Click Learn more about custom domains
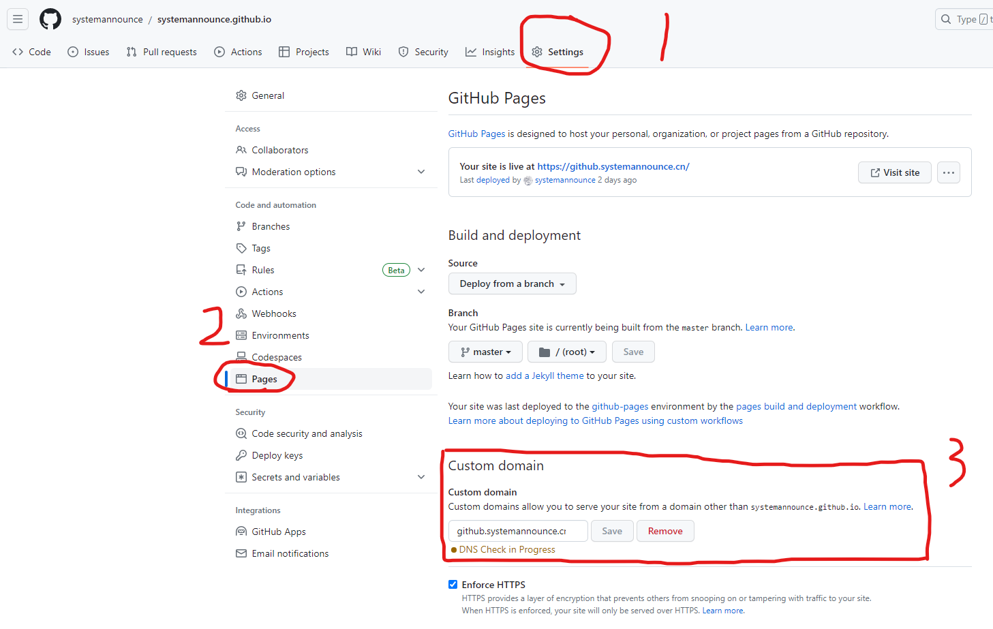 pyautogui.click(x=887, y=506)
